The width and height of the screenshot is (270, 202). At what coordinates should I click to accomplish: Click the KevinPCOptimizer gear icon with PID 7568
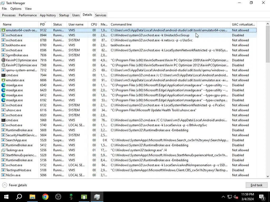[3, 65]
